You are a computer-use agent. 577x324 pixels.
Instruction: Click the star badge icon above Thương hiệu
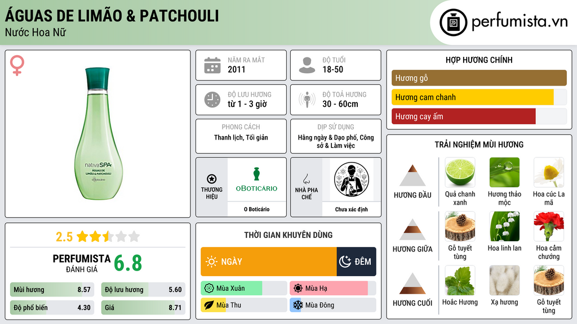coord(212,179)
